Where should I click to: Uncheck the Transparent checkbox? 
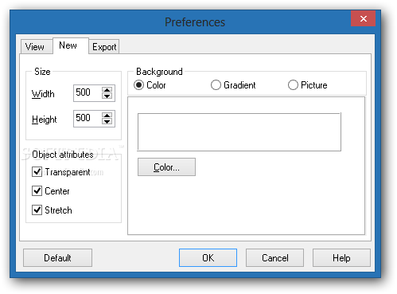37,172
